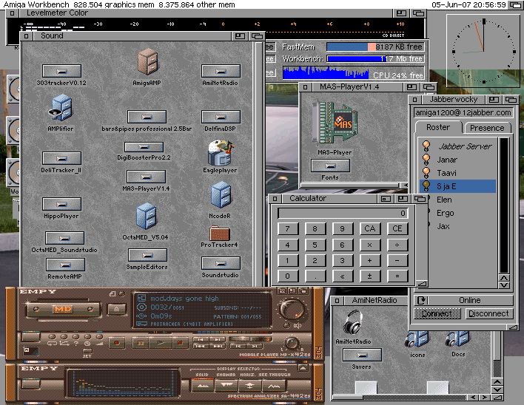The height and width of the screenshot is (405, 524).
Task: Select the Shower display mode
Action: pyautogui.click(x=226, y=386)
